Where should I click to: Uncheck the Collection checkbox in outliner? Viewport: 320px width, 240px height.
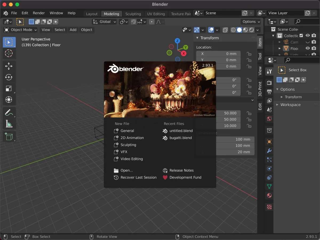301,36
